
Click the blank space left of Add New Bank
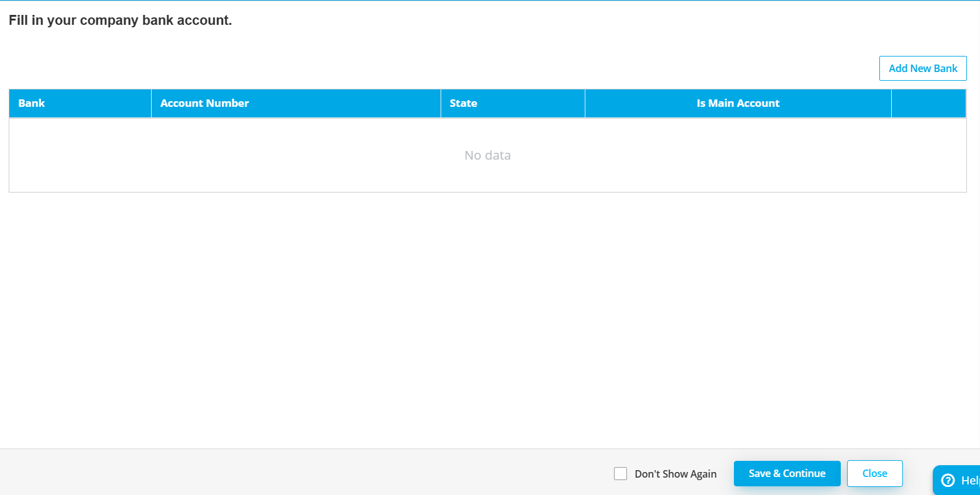tap(559, 68)
